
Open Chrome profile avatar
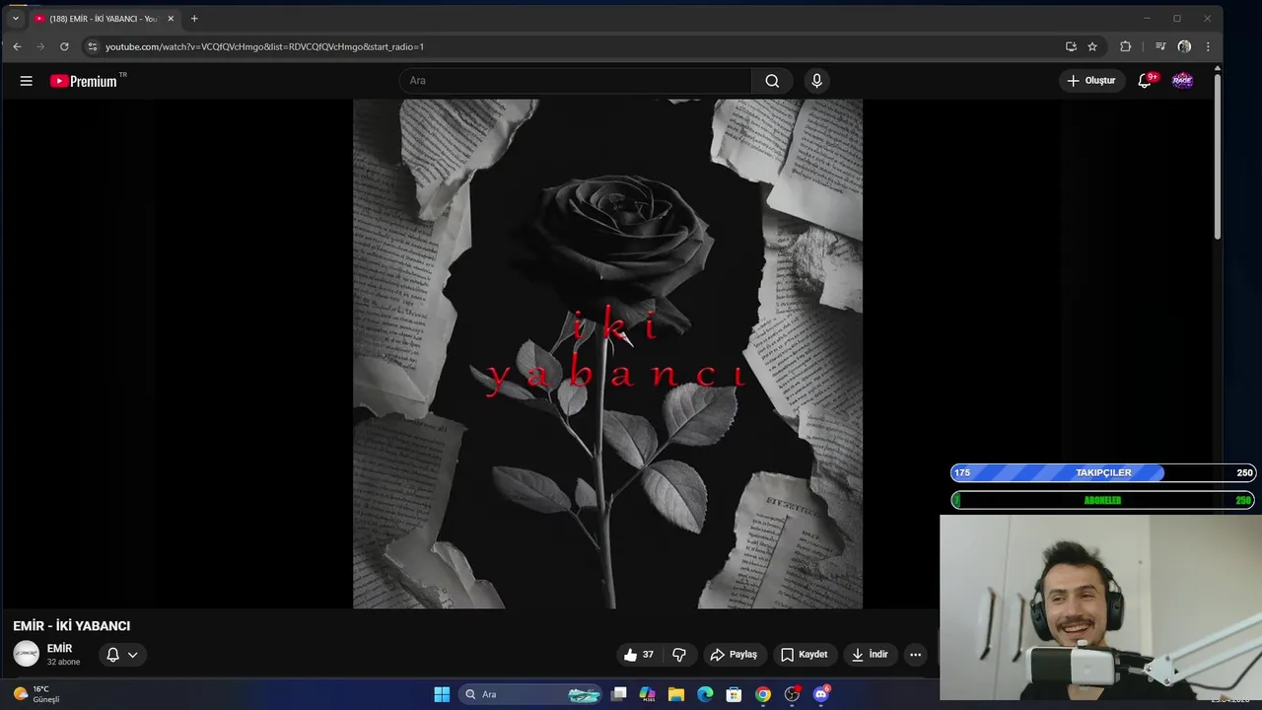point(1184,46)
